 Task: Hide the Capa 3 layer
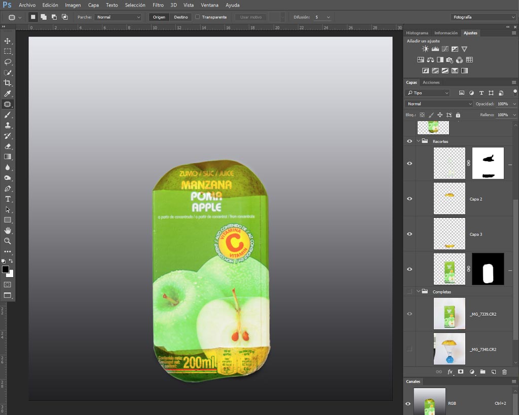pyautogui.click(x=410, y=234)
